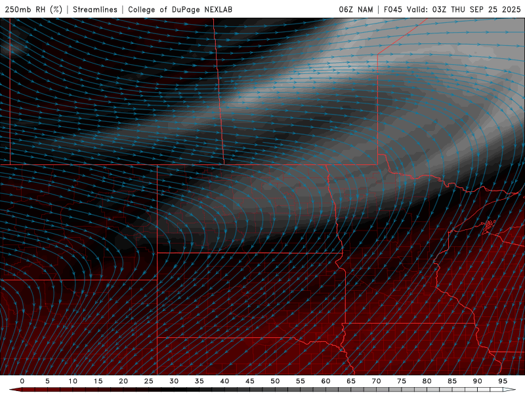This screenshot has width=525, height=393.
Task: Click the '95' value on color scale
Action: point(503,381)
